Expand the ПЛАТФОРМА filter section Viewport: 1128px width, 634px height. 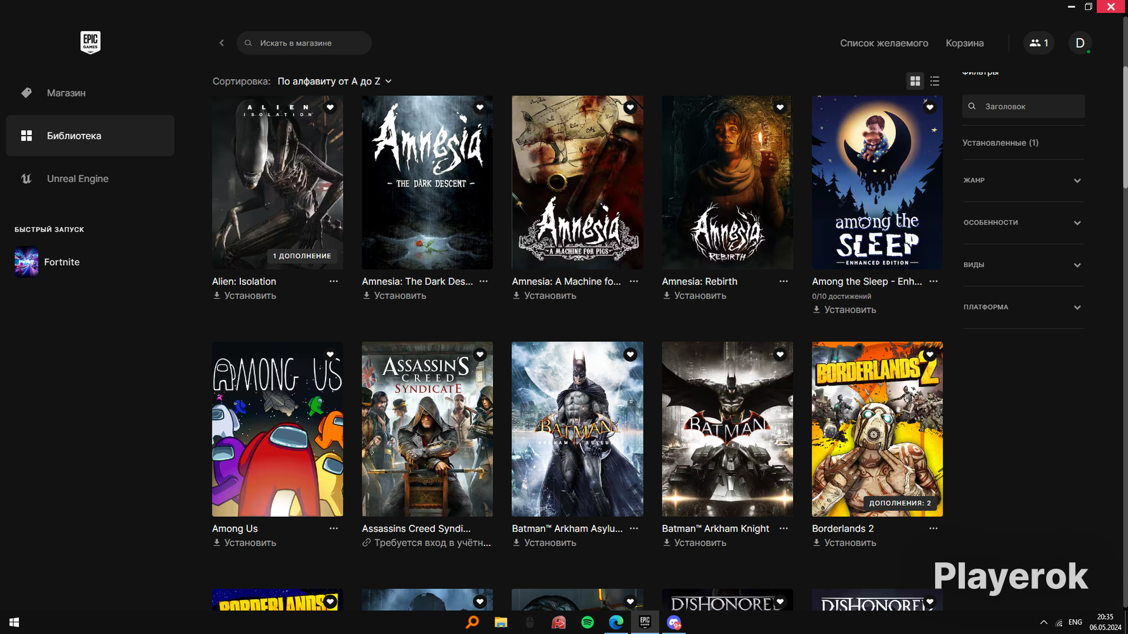(x=1023, y=307)
